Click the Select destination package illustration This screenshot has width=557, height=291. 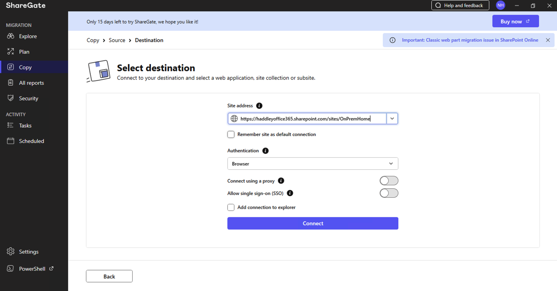99,71
